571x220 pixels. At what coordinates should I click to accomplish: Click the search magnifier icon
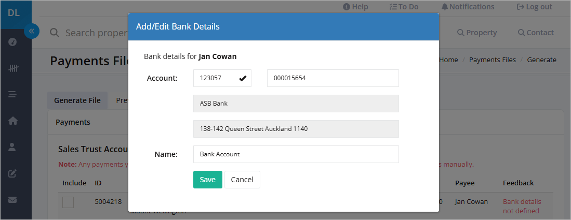55,33
